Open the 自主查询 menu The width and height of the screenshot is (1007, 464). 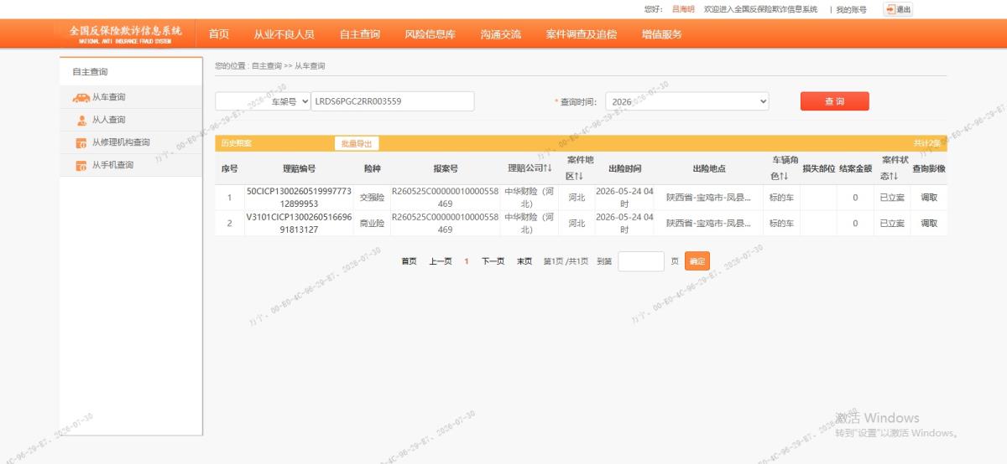coord(360,34)
